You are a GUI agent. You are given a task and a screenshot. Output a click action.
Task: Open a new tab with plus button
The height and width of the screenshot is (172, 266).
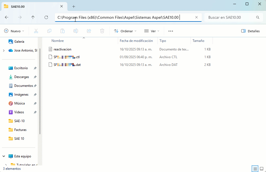pyautogui.click(x=74, y=6)
